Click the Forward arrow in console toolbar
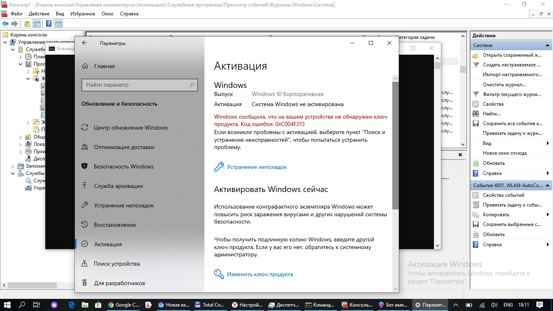 point(14,24)
